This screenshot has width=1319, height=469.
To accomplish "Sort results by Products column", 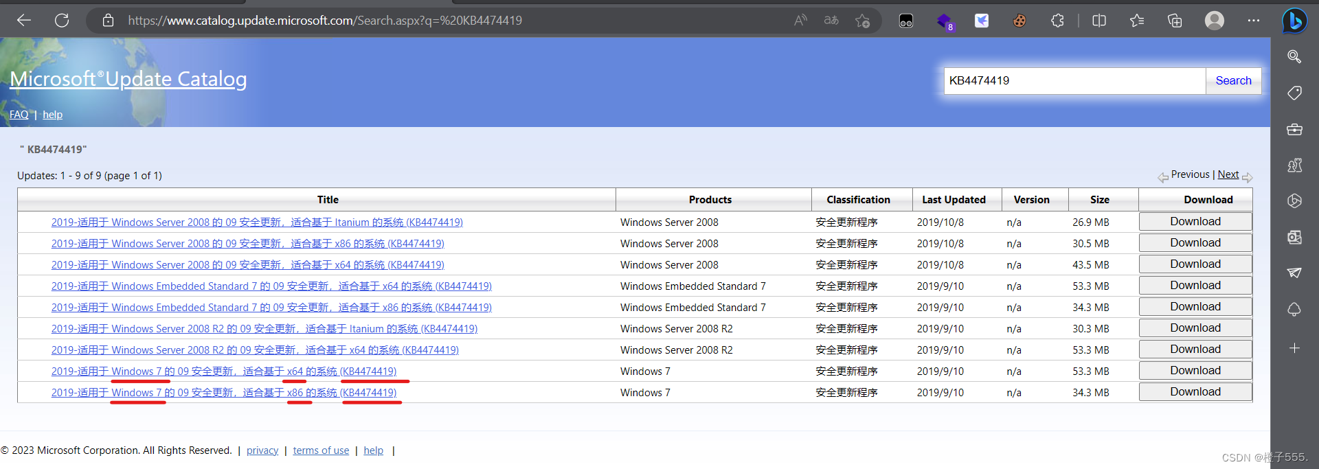I will click(710, 200).
